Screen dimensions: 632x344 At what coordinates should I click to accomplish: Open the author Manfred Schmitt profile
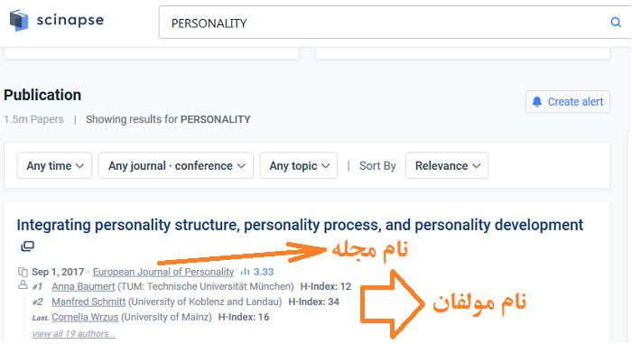88,302
